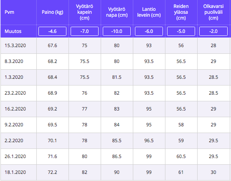Click the Lantio levein (cm) header
The width and height of the screenshot is (231, 181).
(x=149, y=12)
